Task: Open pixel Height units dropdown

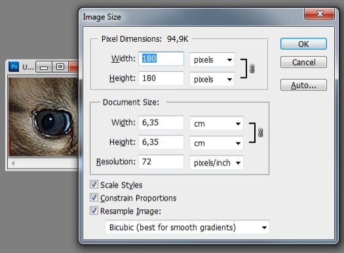Action: point(212,79)
